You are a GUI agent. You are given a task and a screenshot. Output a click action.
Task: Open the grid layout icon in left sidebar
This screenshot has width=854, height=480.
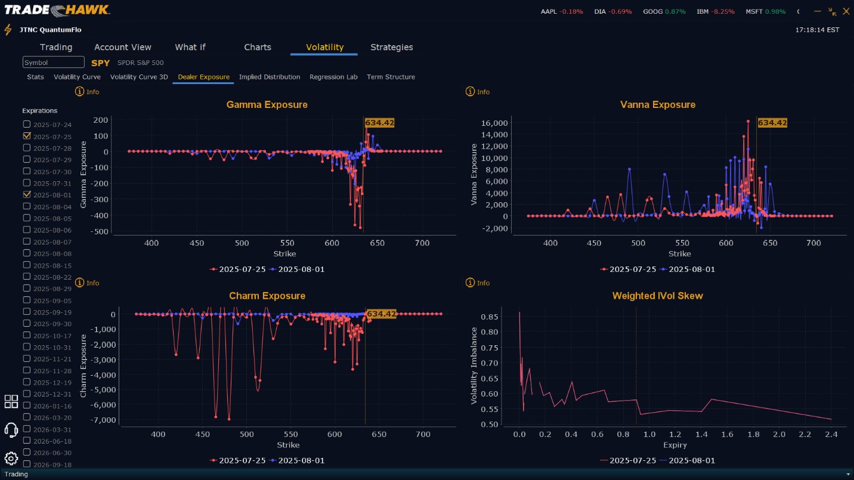[x=11, y=401]
